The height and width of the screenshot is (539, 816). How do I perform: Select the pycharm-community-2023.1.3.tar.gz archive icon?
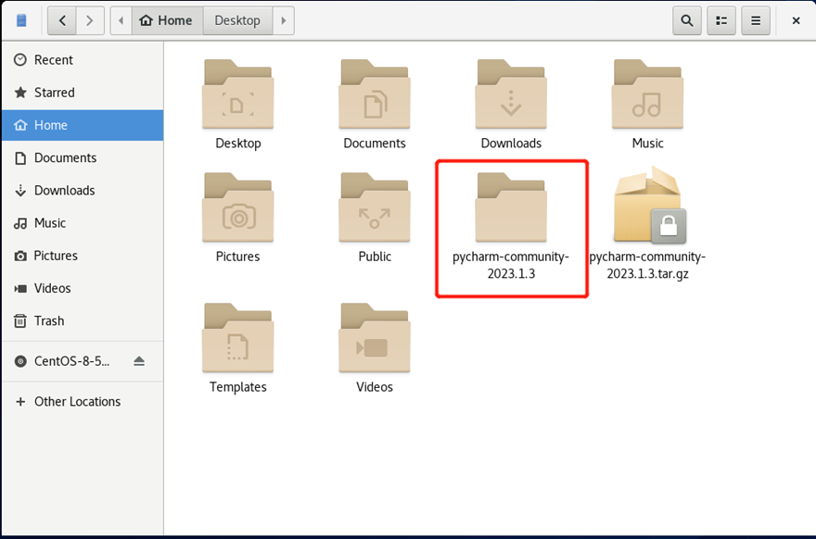click(649, 205)
